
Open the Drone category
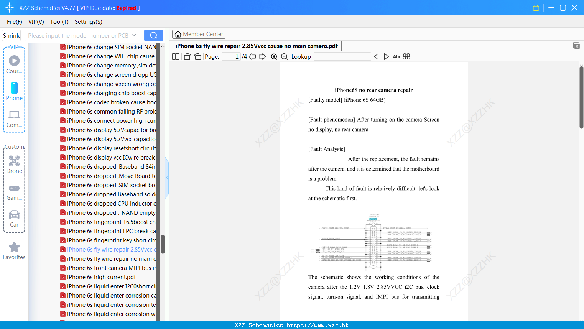pyautogui.click(x=14, y=161)
